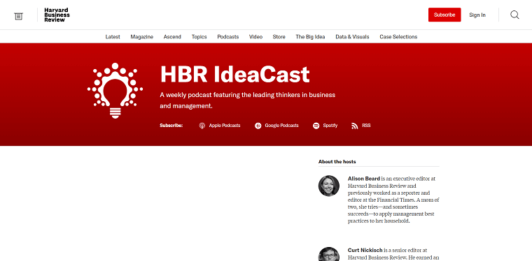The image size is (532, 261).
Task: Open Case Selections navigation item
Action: [398, 37]
